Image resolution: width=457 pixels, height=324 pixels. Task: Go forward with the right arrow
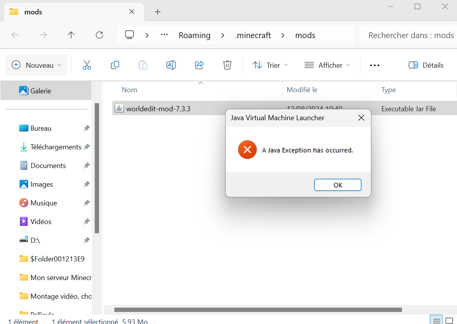pos(43,35)
